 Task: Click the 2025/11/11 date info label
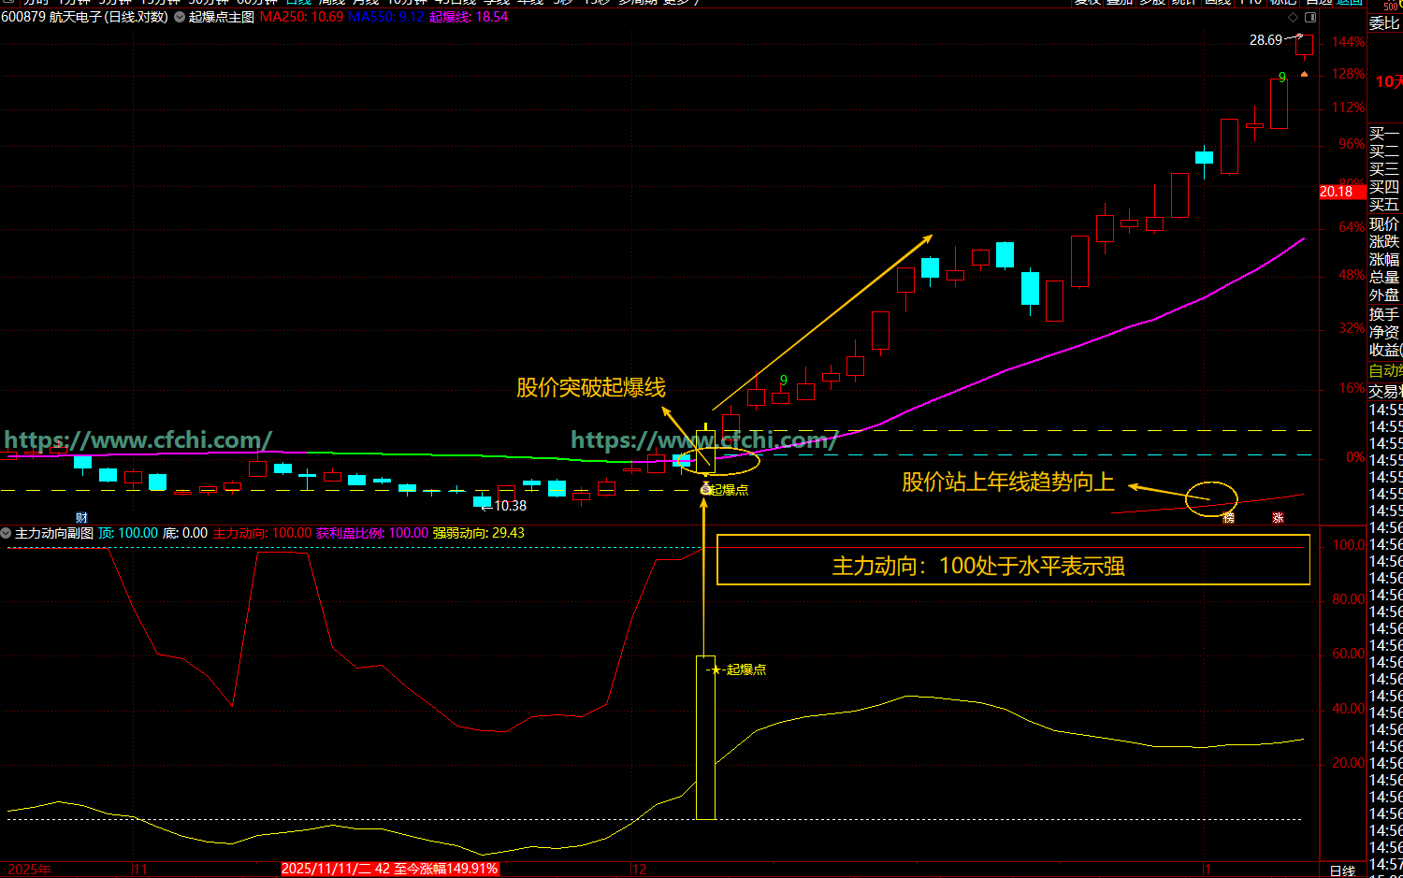(x=390, y=870)
